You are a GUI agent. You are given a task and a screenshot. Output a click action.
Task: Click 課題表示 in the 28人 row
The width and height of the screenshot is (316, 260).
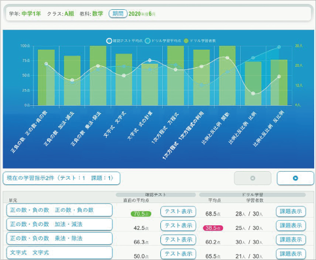[x=291, y=211]
